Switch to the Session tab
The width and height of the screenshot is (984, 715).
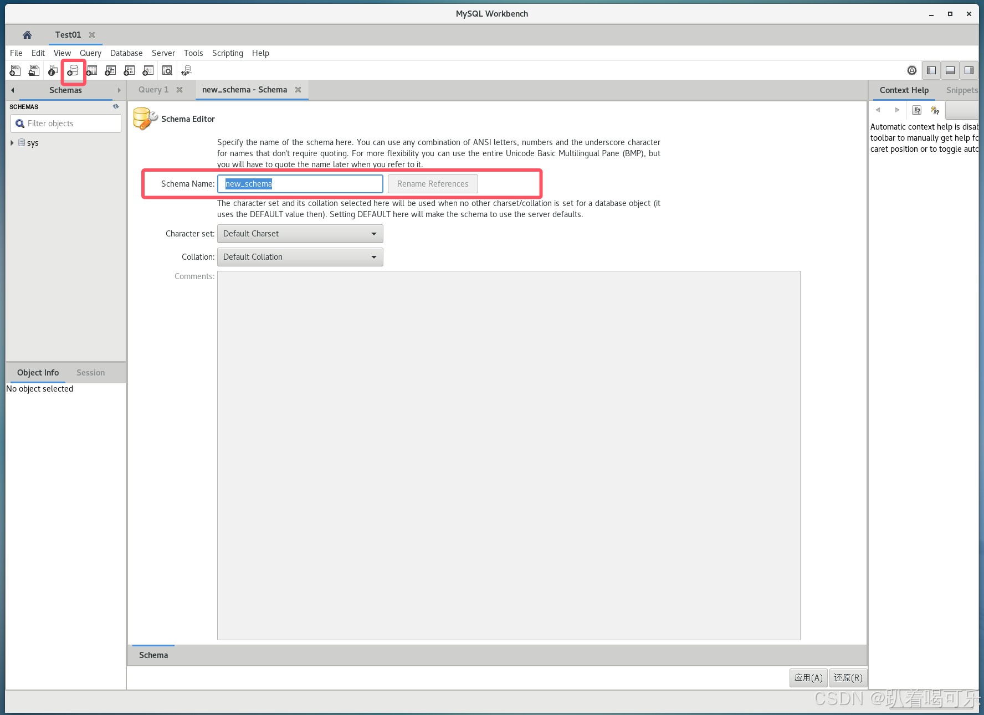point(90,373)
